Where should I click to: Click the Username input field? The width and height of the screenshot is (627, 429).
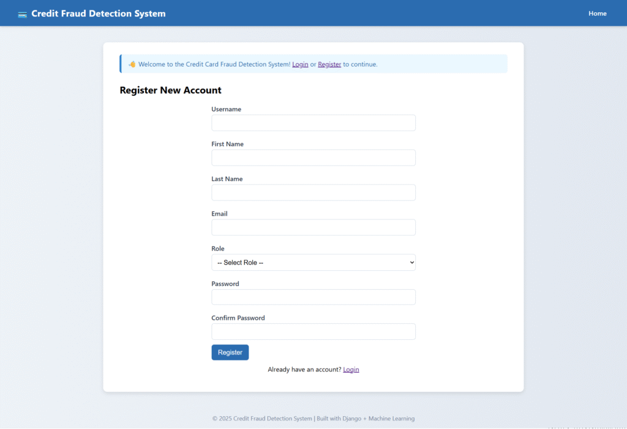point(313,122)
